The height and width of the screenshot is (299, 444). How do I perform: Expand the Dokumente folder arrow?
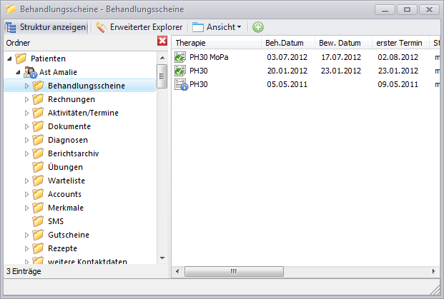(x=26, y=126)
